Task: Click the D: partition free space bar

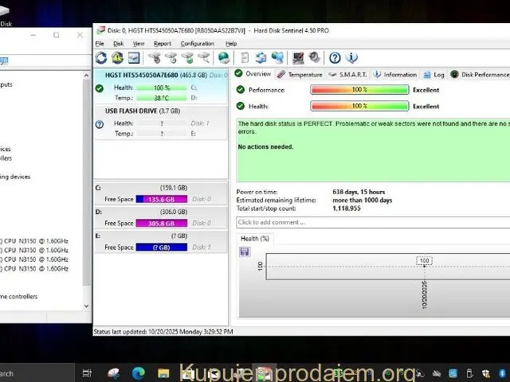Action: [163, 224]
